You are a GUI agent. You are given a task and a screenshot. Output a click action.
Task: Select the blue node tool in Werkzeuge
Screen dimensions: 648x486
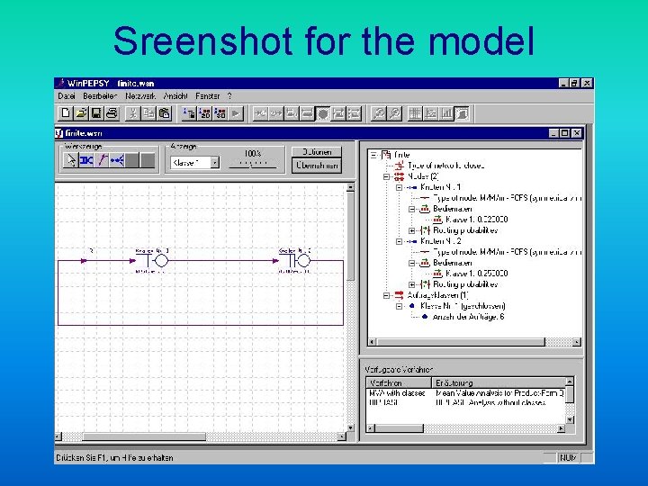86,160
